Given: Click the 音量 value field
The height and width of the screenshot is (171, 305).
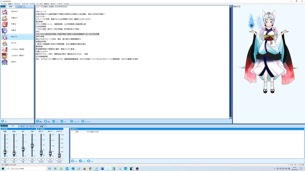Looking at the screenshot, I should pos(5,159).
